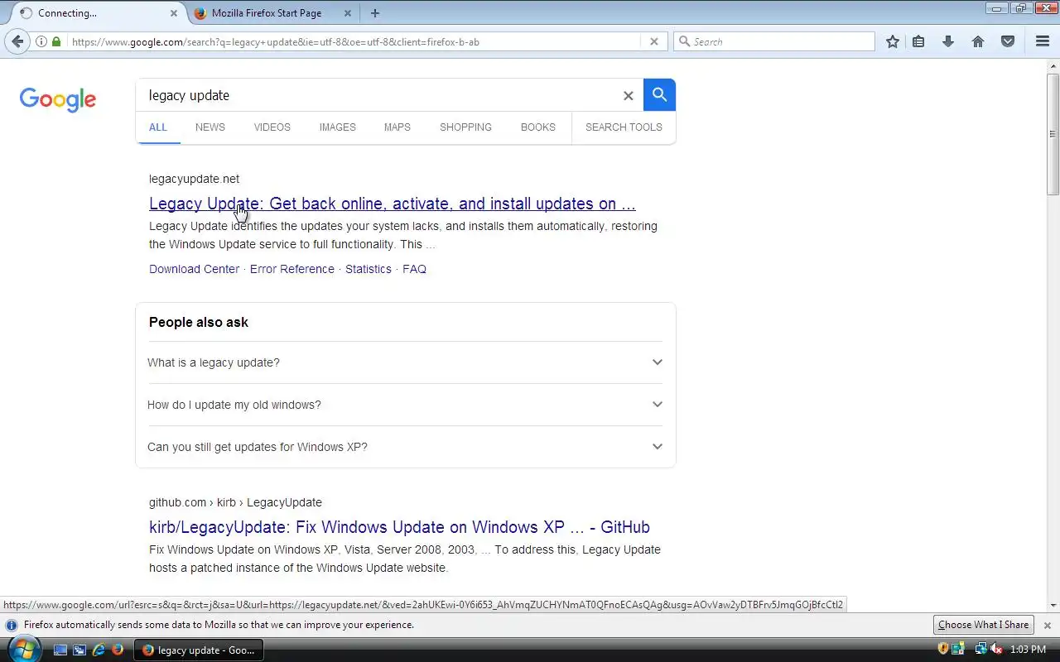
Task: Open site information via the info icon
Action: 41,41
